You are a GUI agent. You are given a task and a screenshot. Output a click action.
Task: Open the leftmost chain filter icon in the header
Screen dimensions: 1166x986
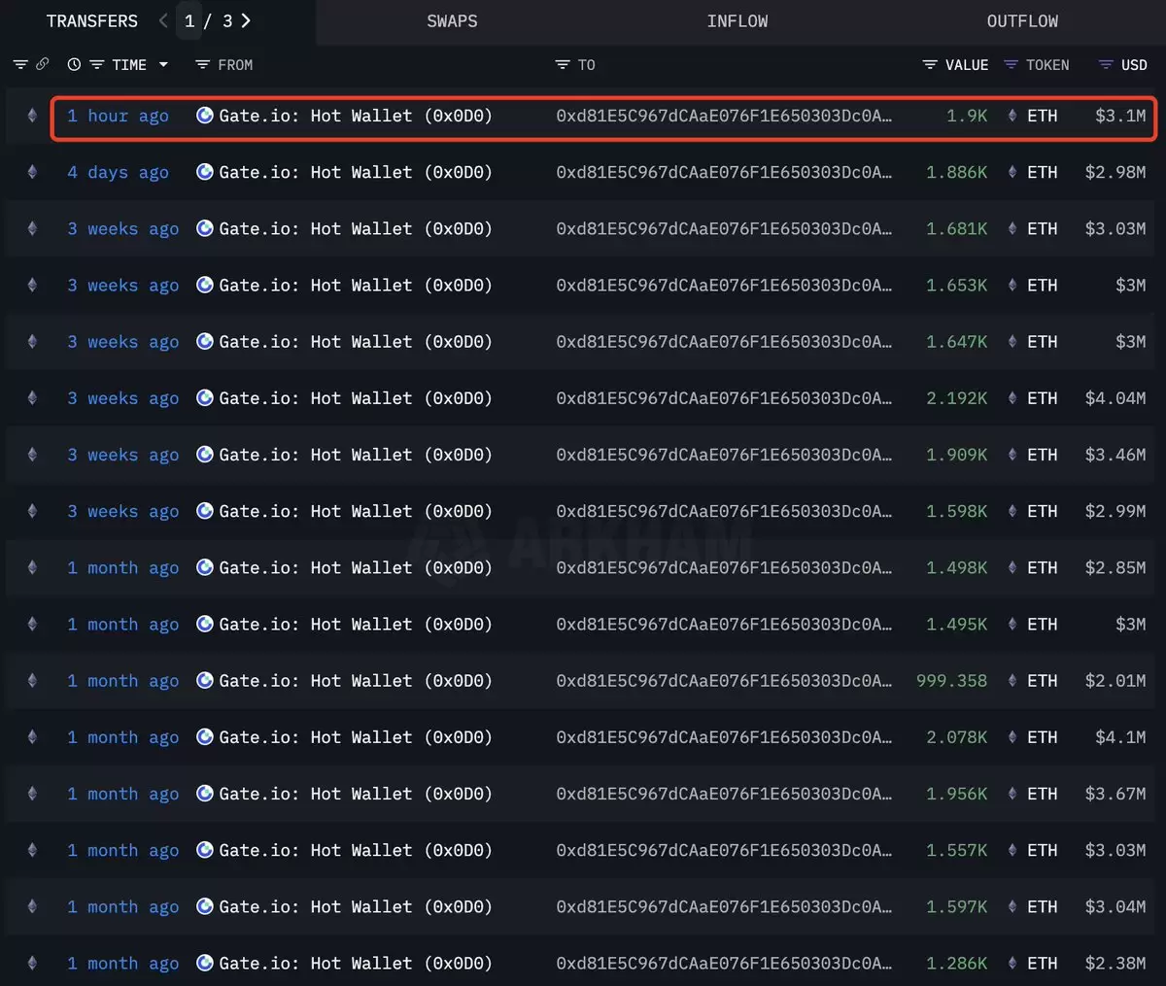(x=20, y=64)
